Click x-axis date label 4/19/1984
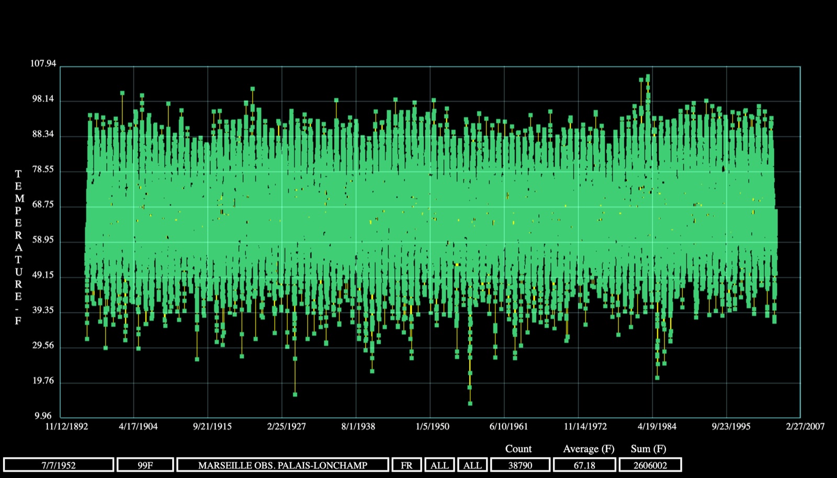This screenshot has height=478, width=837. tap(657, 426)
